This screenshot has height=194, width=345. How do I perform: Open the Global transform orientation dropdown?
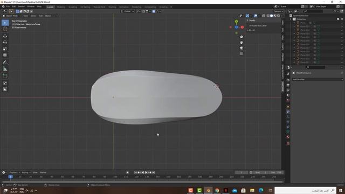127,11
